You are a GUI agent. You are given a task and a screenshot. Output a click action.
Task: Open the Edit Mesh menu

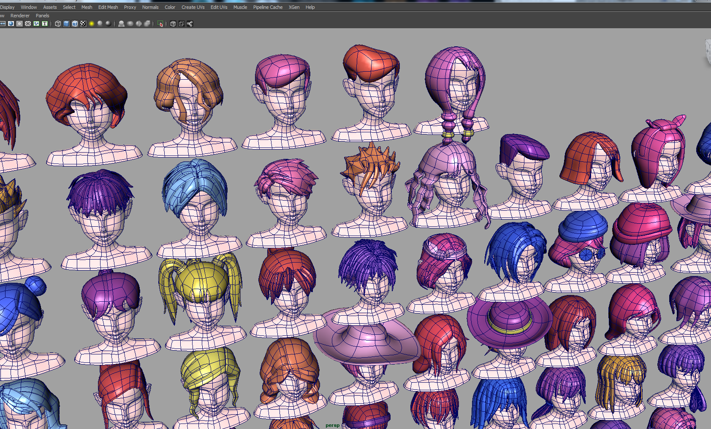108,7
